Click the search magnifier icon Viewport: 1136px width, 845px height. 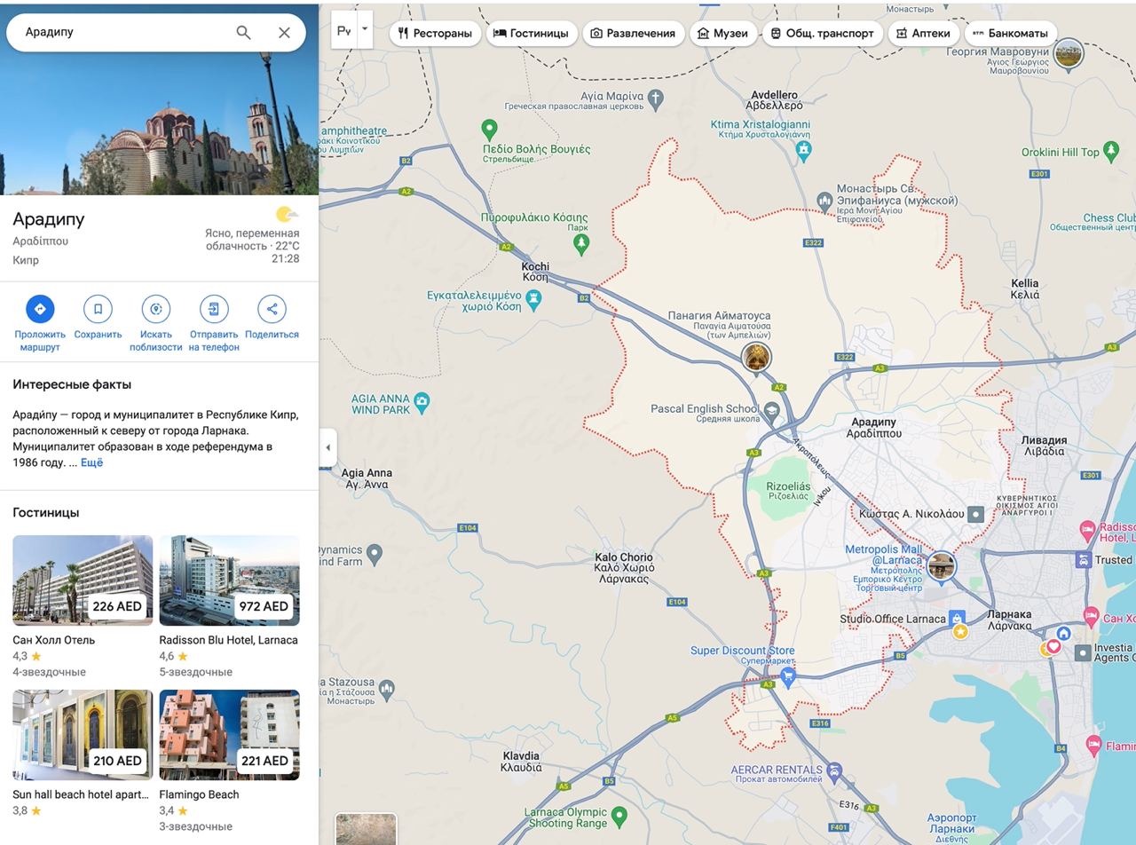[243, 33]
